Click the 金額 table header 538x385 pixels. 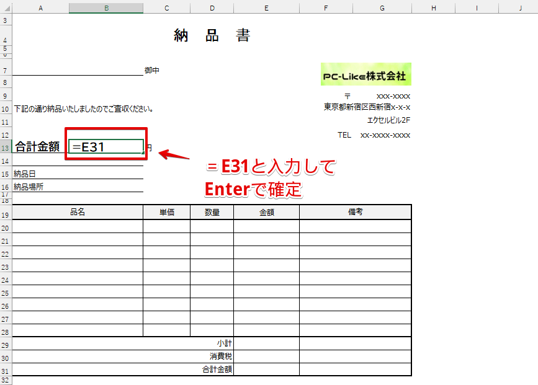[x=267, y=212]
